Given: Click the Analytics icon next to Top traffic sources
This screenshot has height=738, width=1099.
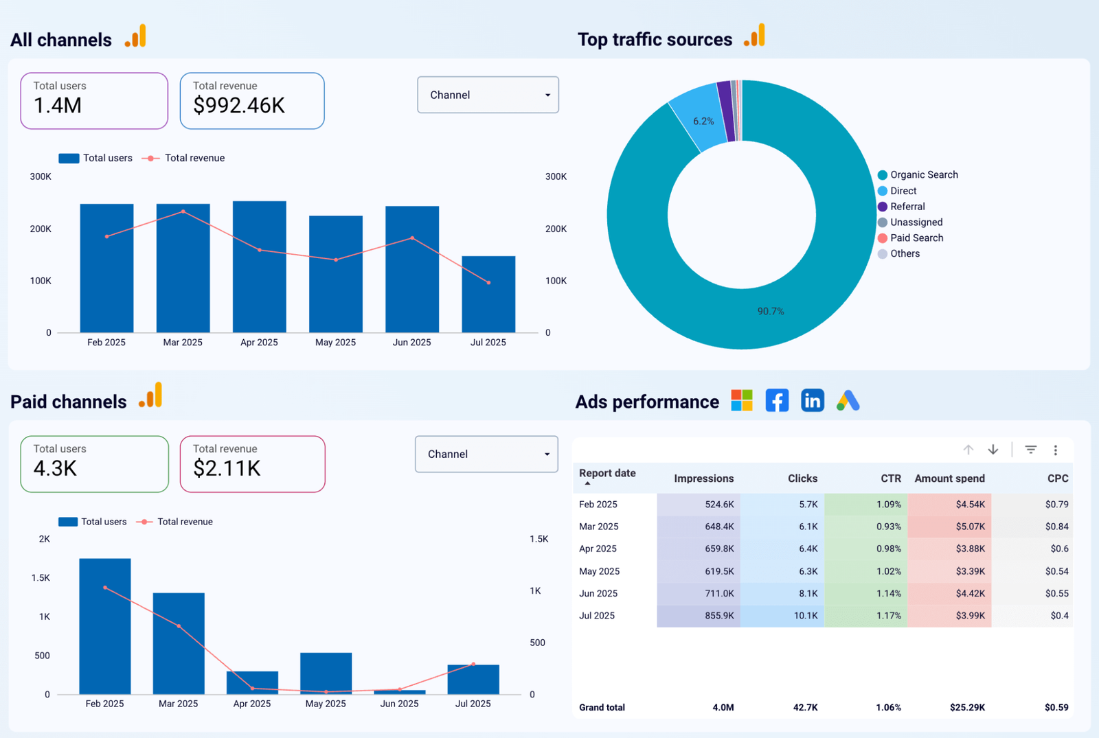Looking at the screenshot, I should (x=754, y=36).
